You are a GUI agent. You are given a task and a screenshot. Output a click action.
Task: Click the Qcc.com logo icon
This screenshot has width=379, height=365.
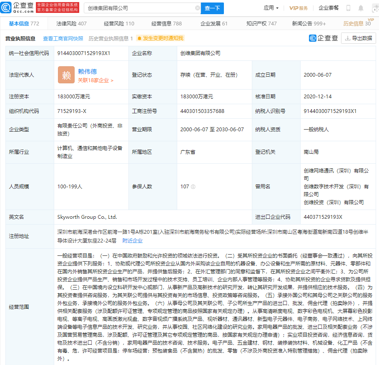[6, 7]
